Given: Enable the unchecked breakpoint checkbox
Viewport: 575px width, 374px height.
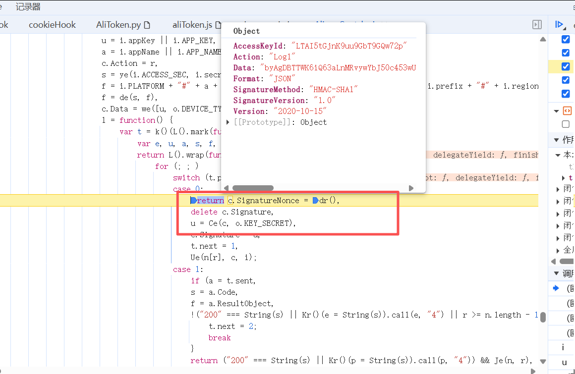Looking at the screenshot, I should point(566,124).
